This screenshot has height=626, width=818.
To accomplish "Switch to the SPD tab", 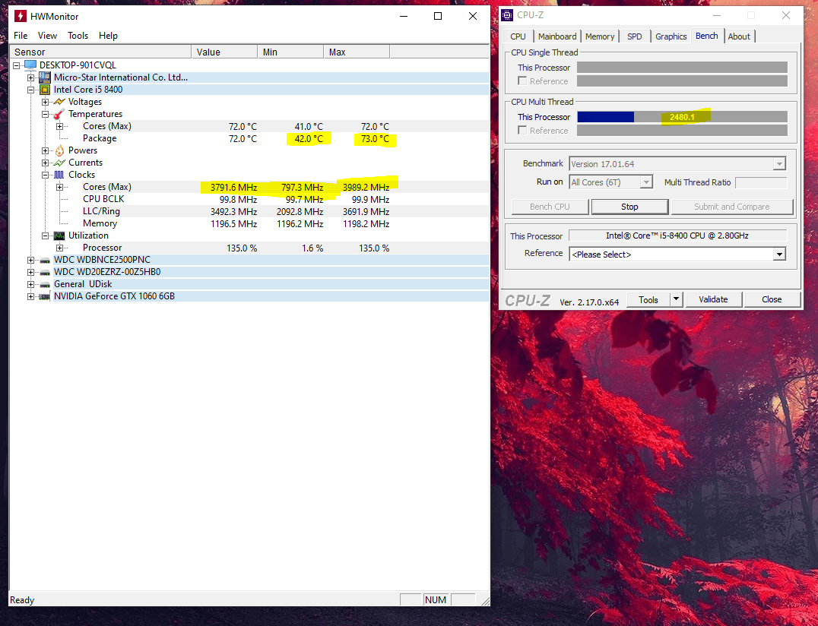I will pyautogui.click(x=634, y=36).
